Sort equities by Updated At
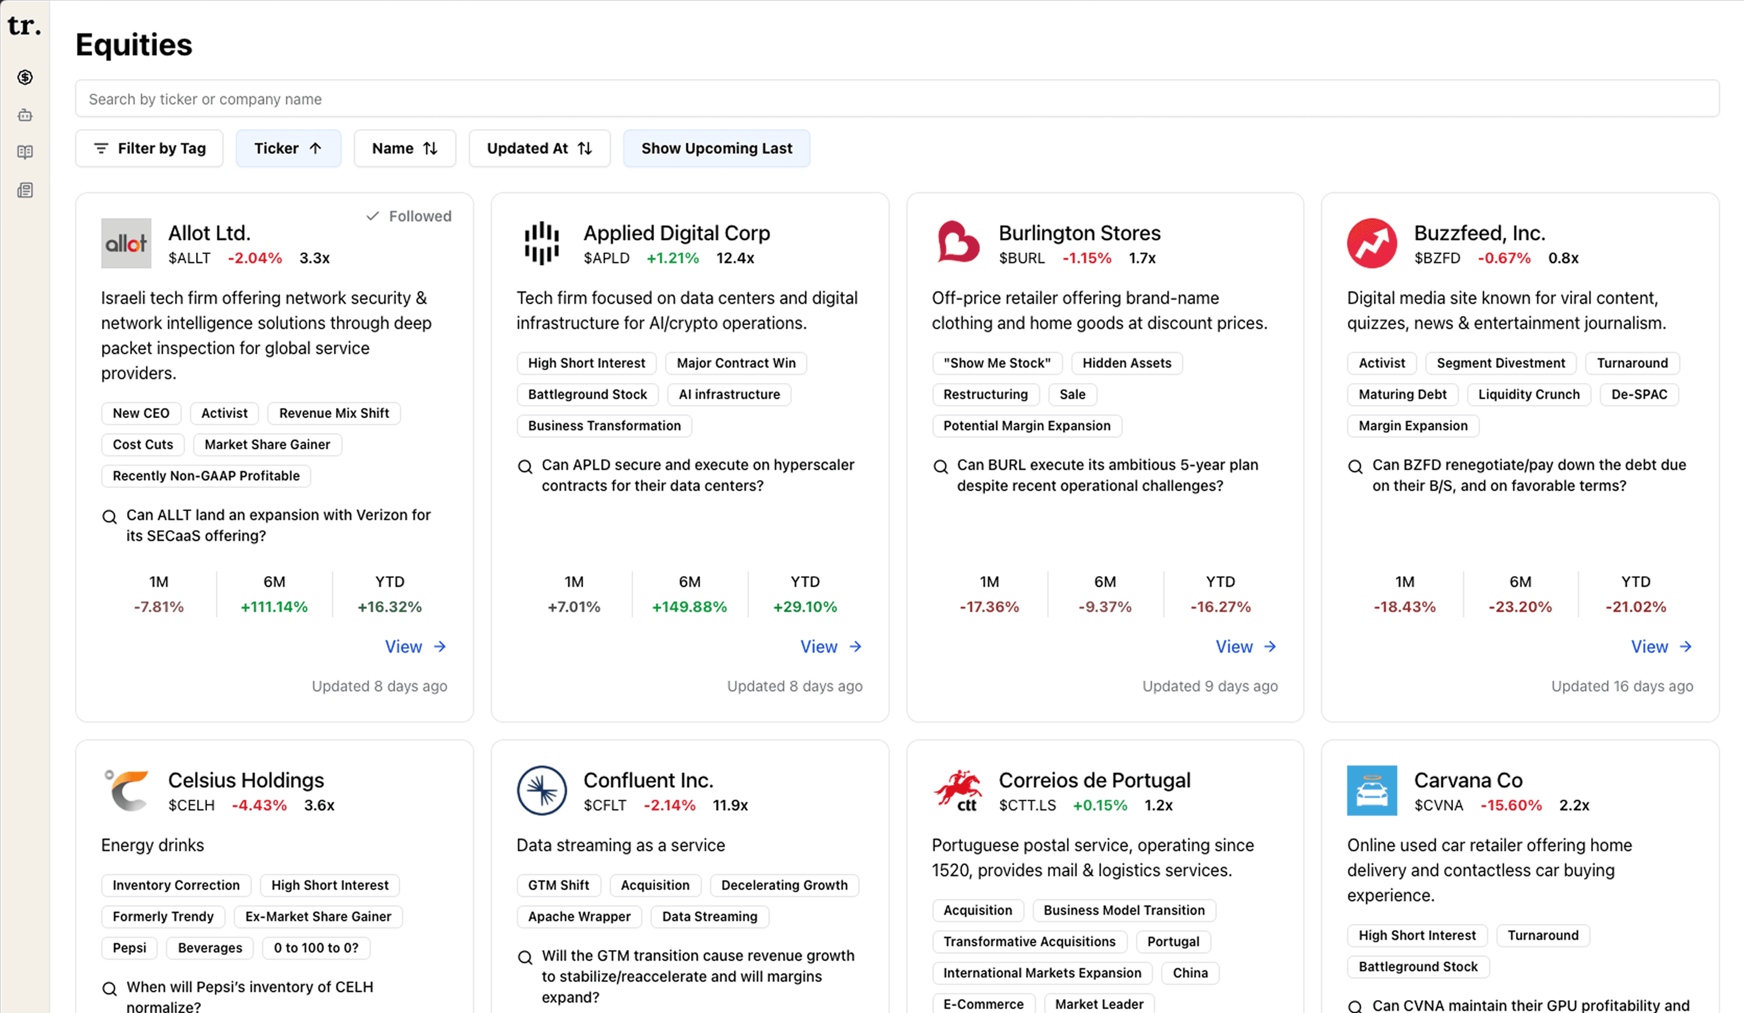 pos(539,148)
